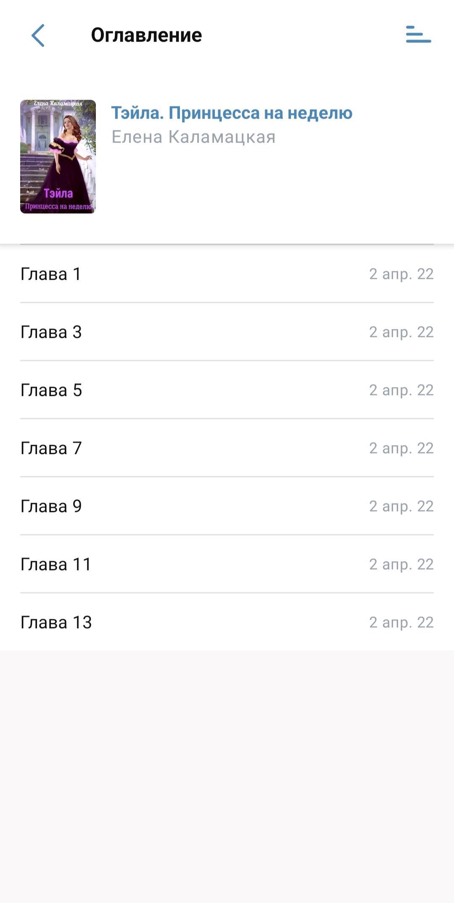Open chapter Глава 13
454x903 pixels.
(x=56, y=622)
